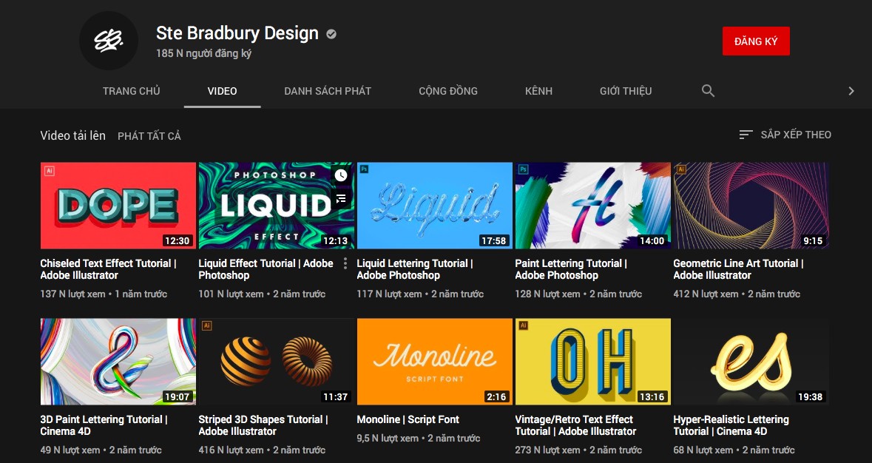Open Liquid Effect Tutorial Adobe Photoshop title
The height and width of the screenshot is (463, 872).
click(266, 269)
